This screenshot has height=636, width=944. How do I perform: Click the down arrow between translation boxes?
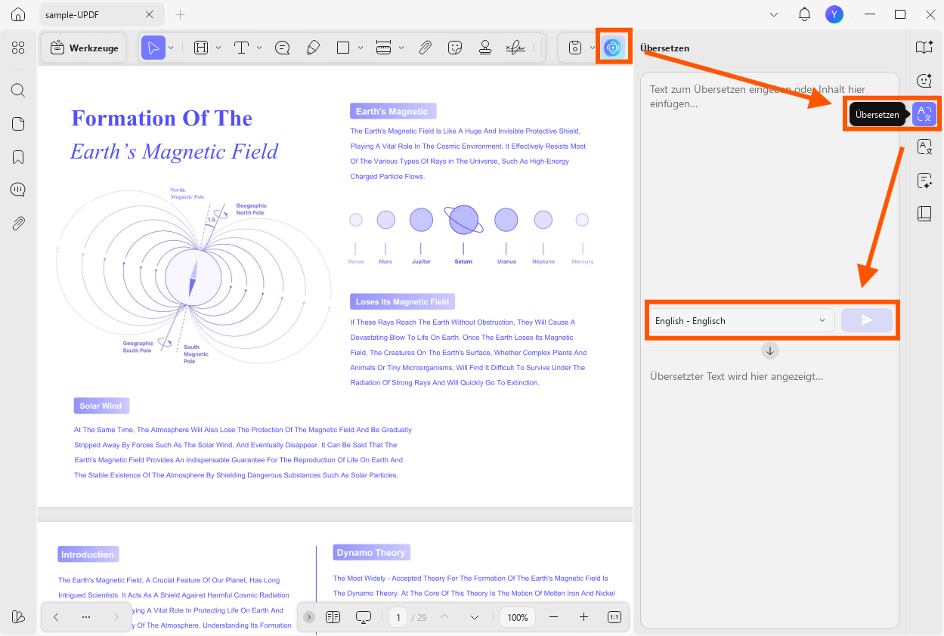click(x=770, y=350)
